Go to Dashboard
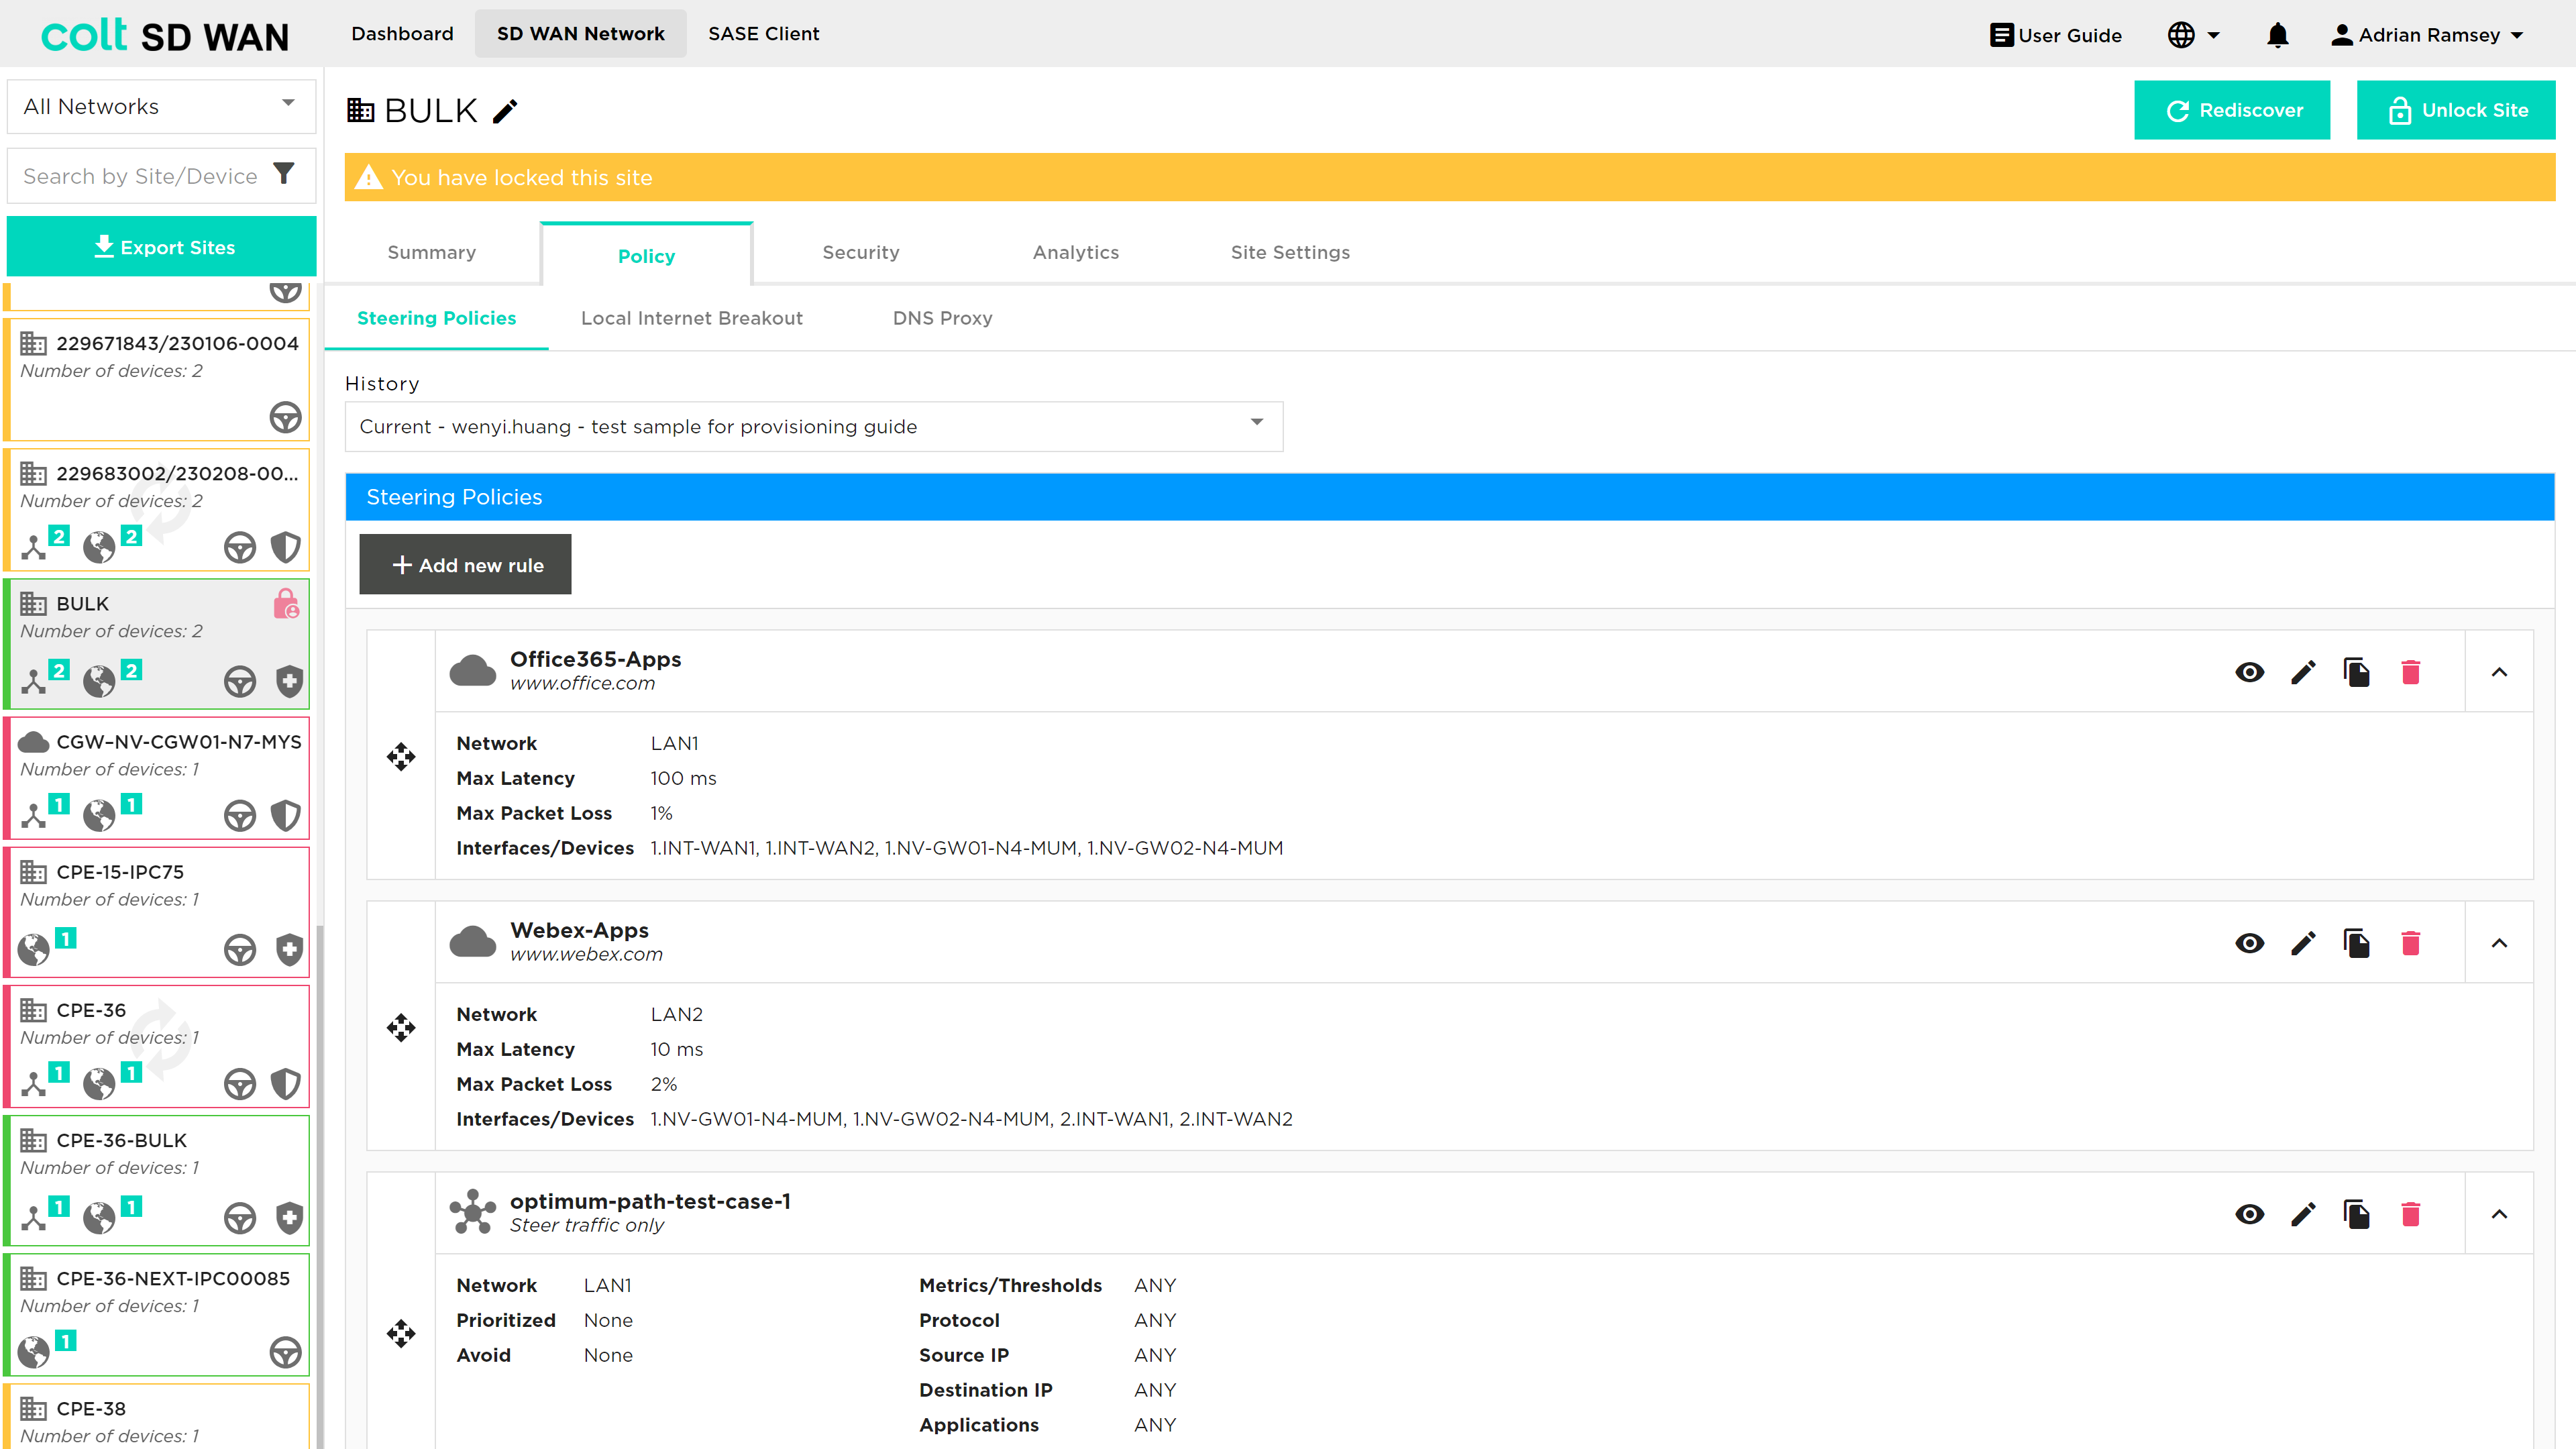Screen dimensions: 2576x1449 click(x=402, y=34)
